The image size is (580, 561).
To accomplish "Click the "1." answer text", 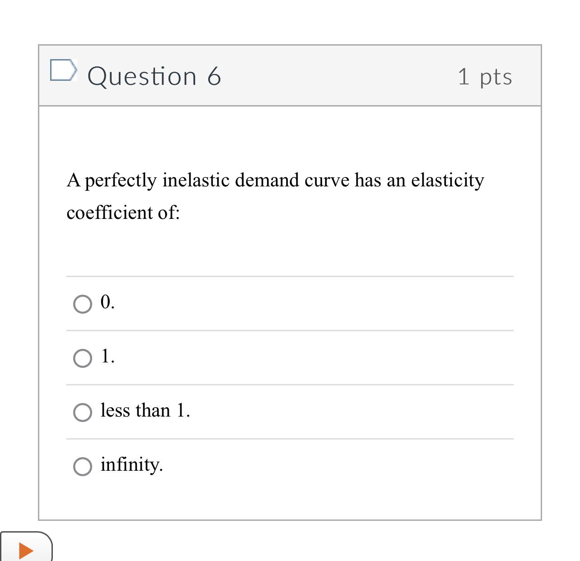I will pos(107,357).
